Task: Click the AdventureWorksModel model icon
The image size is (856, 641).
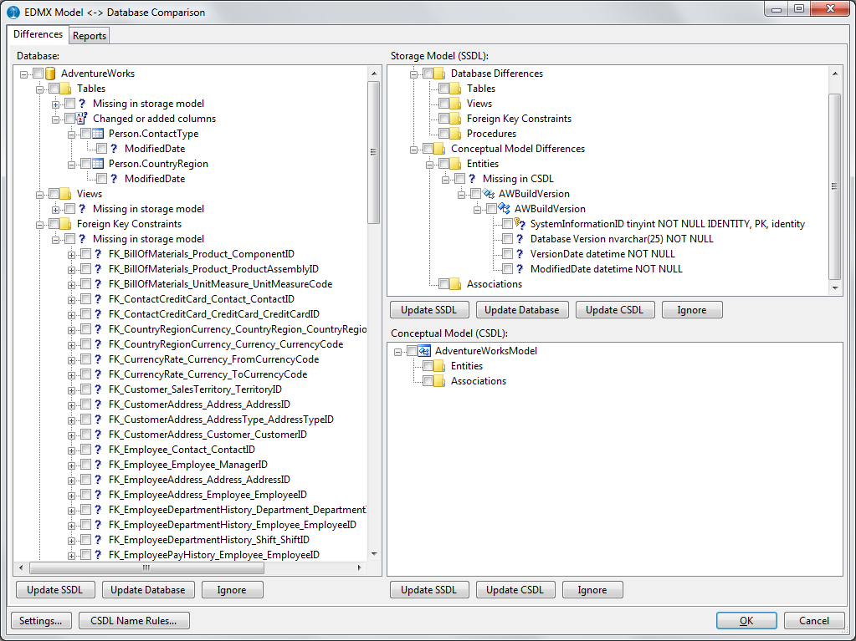Action: [424, 351]
